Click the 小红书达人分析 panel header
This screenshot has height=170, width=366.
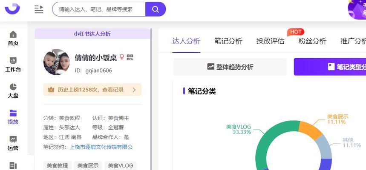tap(92, 34)
